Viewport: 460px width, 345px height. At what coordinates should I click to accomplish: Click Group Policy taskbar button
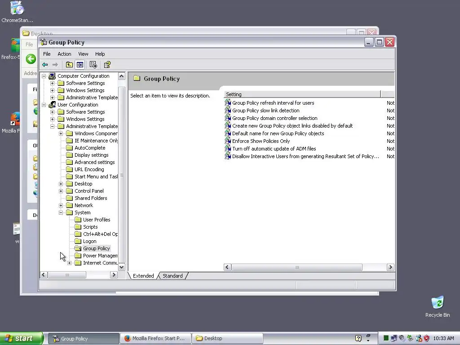point(84,339)
